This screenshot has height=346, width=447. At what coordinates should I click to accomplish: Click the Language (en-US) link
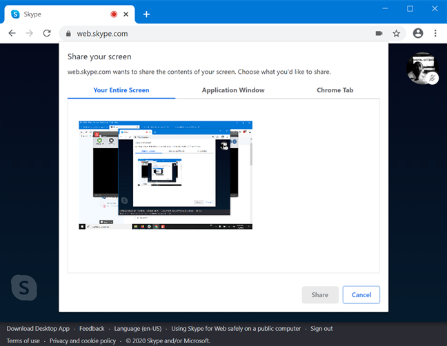(138, 329)
